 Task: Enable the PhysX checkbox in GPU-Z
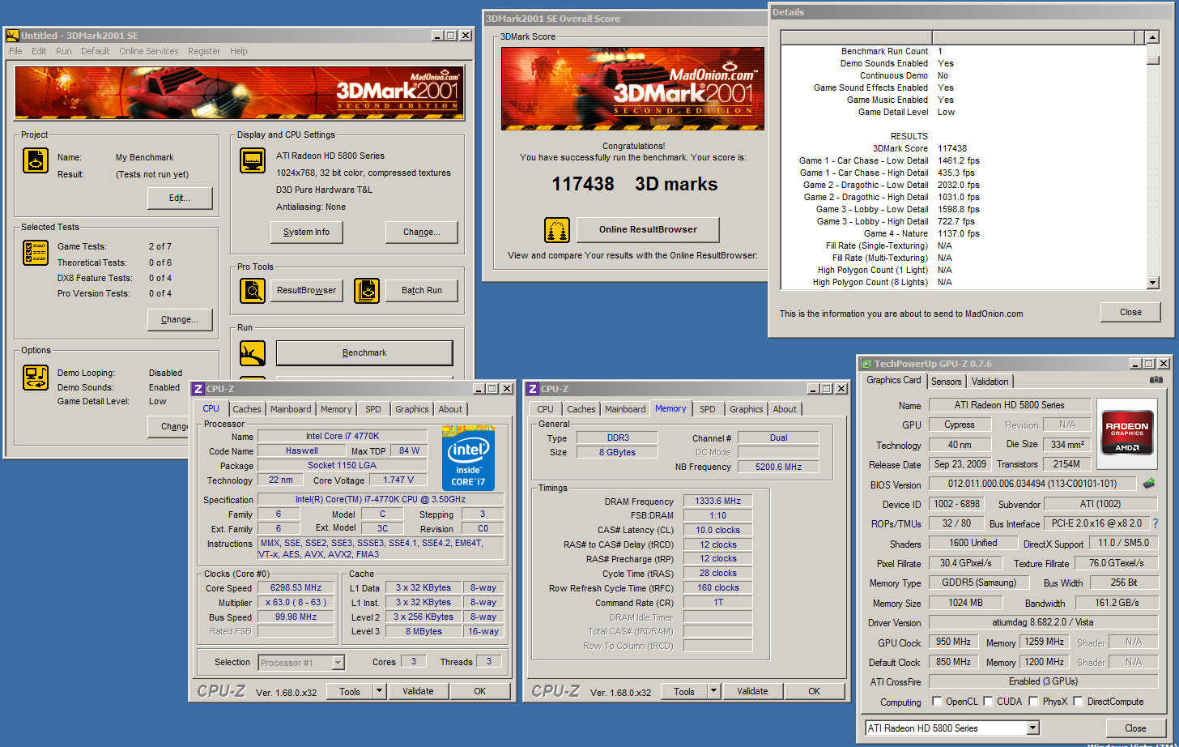[1034, 702]
